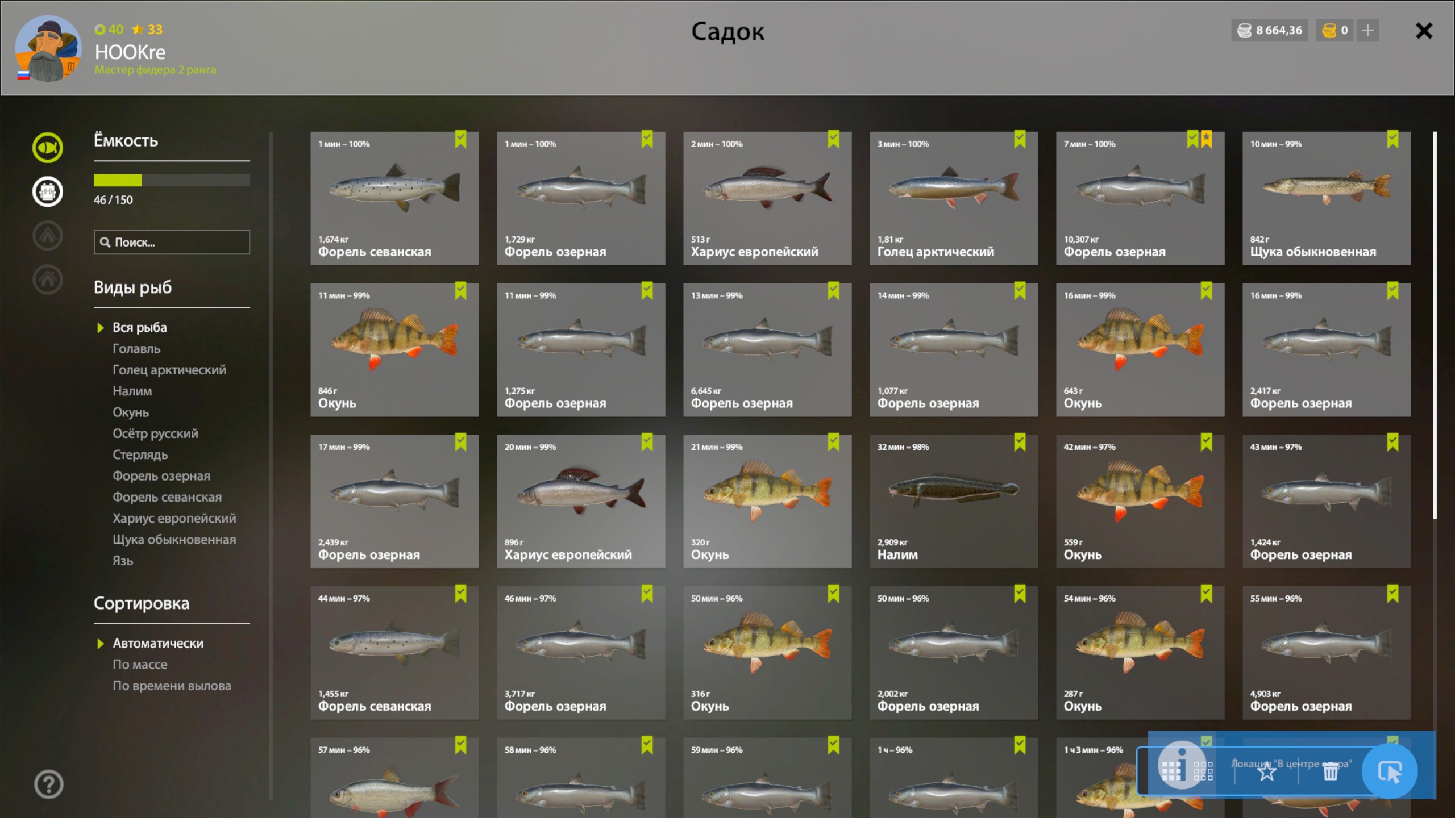
Task: Click the Поиск search field
Action: [172, 242]
